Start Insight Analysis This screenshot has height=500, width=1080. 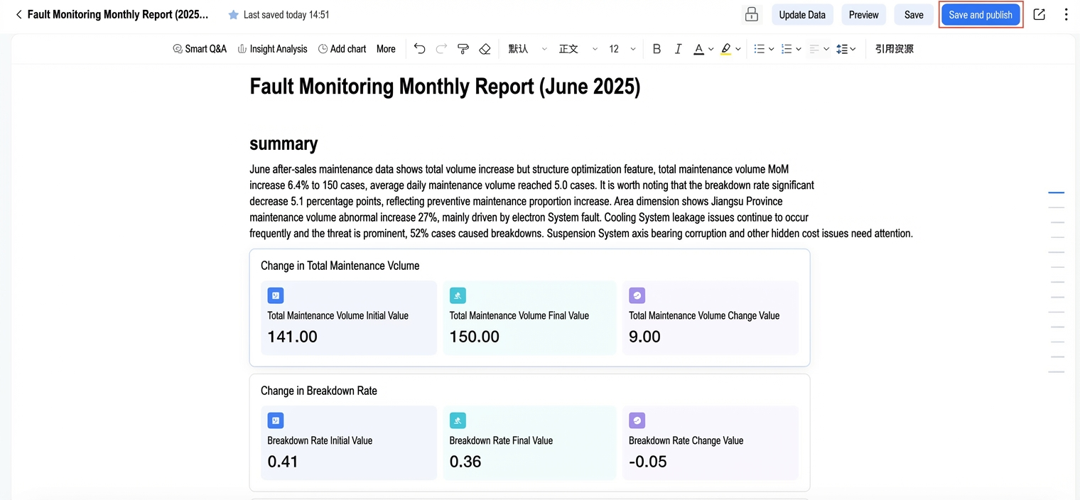[x=272, y=49]
